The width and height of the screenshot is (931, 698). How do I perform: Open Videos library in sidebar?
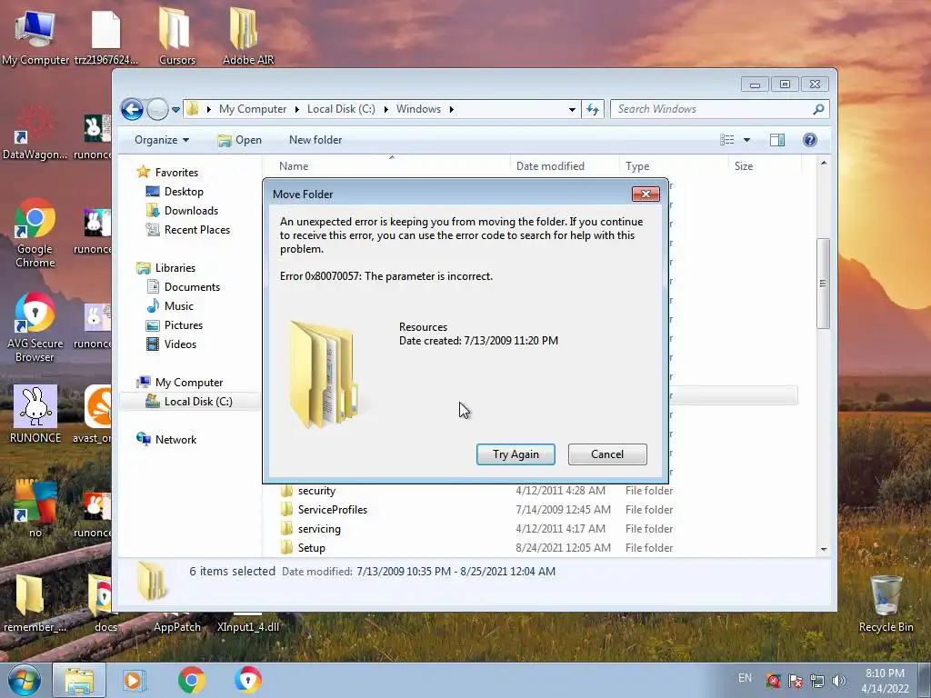click(171, 344)
